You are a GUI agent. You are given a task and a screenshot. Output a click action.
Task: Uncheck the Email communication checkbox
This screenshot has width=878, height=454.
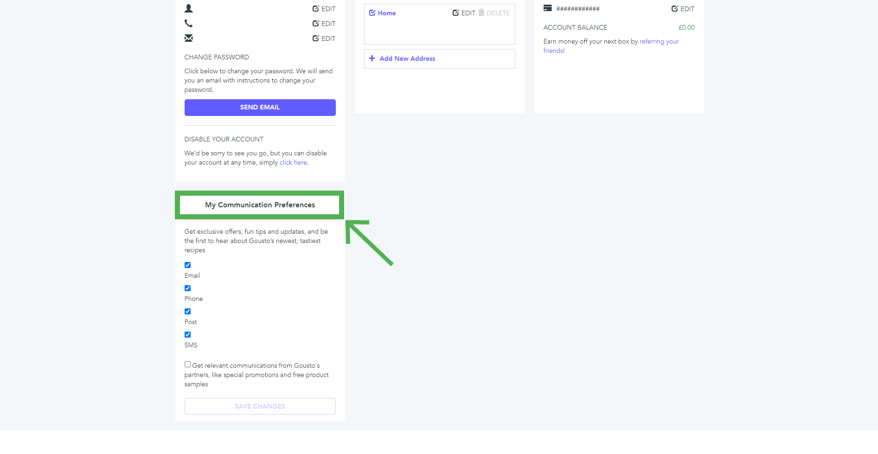point(188,265)
